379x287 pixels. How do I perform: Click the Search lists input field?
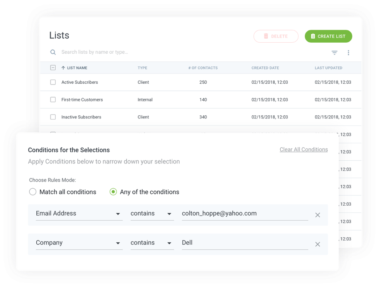[x=158, y=52]
